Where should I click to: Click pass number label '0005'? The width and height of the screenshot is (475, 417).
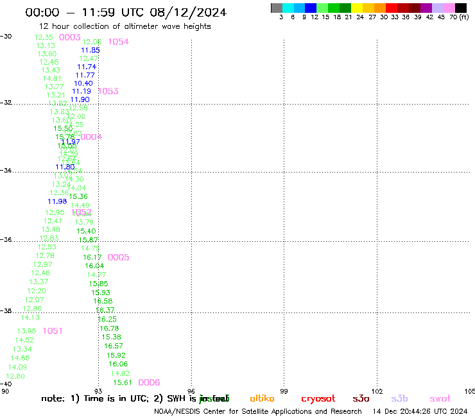118,257
